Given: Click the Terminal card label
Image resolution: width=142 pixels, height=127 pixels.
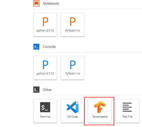Looking at the screenshot, I should (x=45, y=117).
